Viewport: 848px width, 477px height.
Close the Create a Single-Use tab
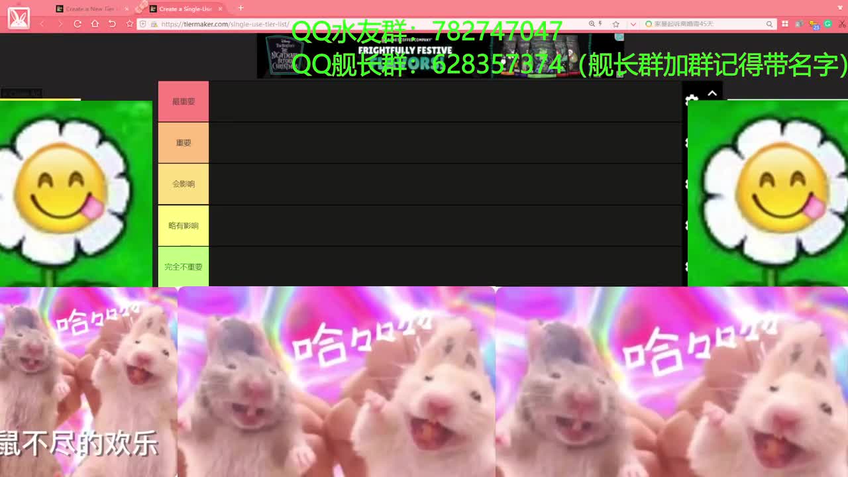[x=220, y=9]
